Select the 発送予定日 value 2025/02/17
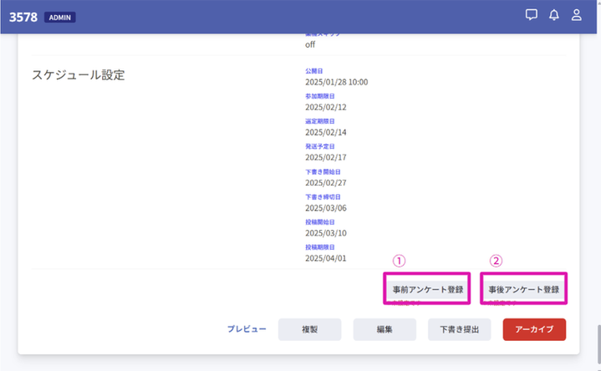601x371 pixels. click(x=326, y=158)
